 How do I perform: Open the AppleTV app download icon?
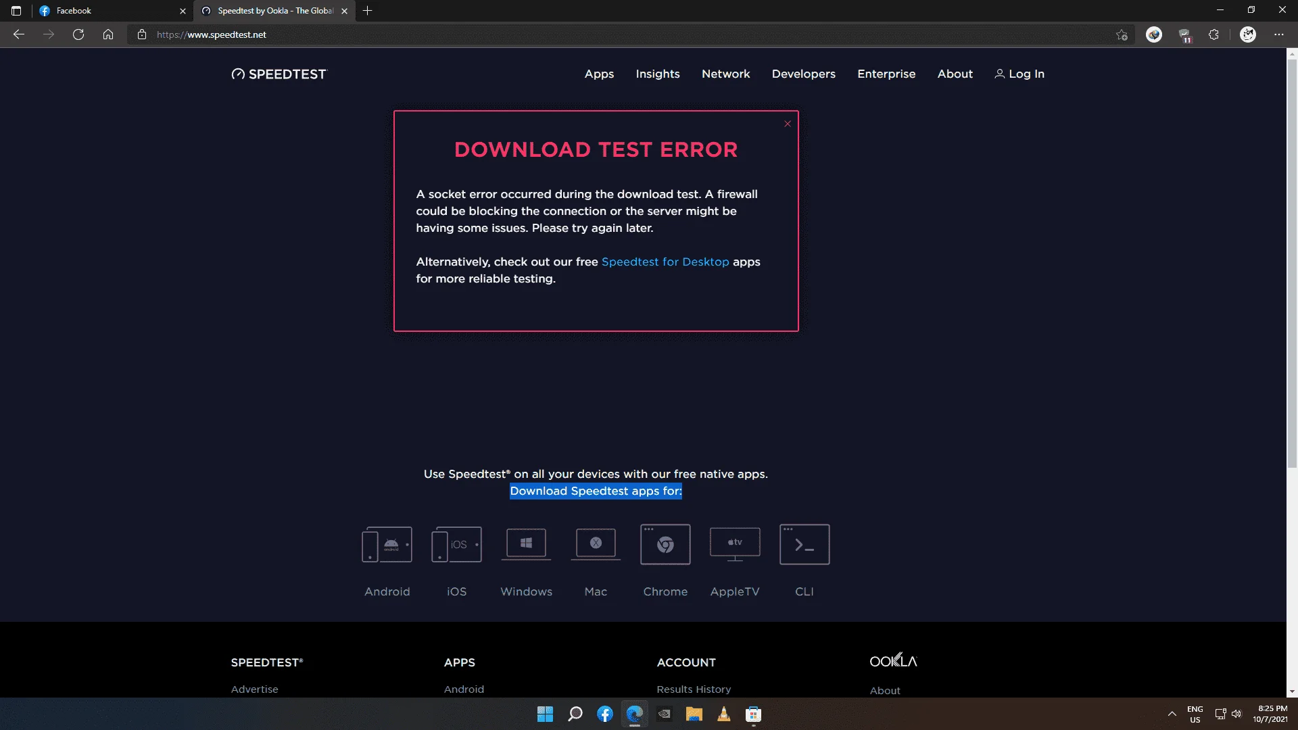[735, 544]
